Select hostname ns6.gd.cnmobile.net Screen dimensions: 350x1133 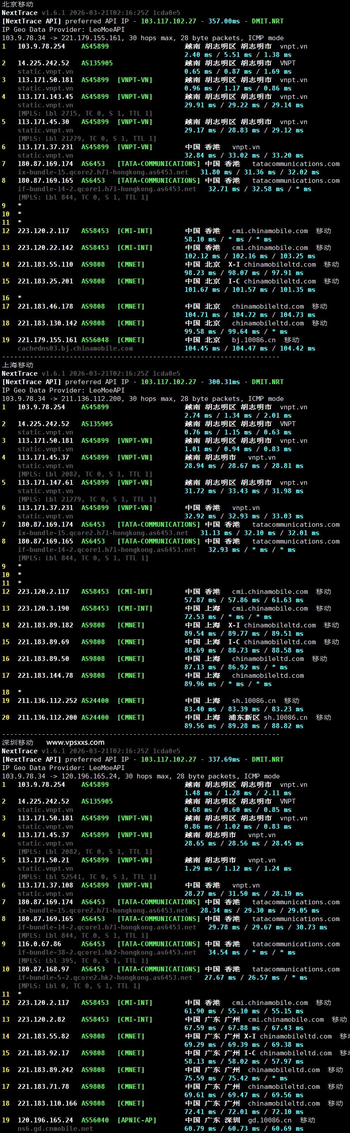(55, 1129)
